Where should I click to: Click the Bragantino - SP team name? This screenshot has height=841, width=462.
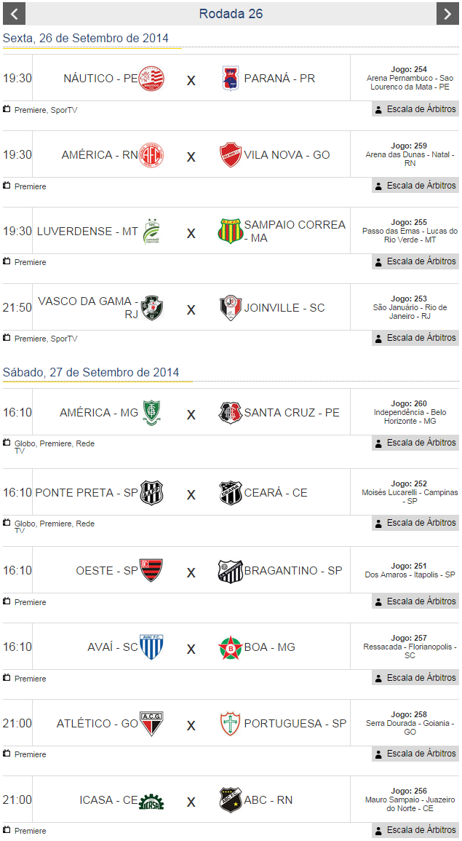click(x=293, y=571)
